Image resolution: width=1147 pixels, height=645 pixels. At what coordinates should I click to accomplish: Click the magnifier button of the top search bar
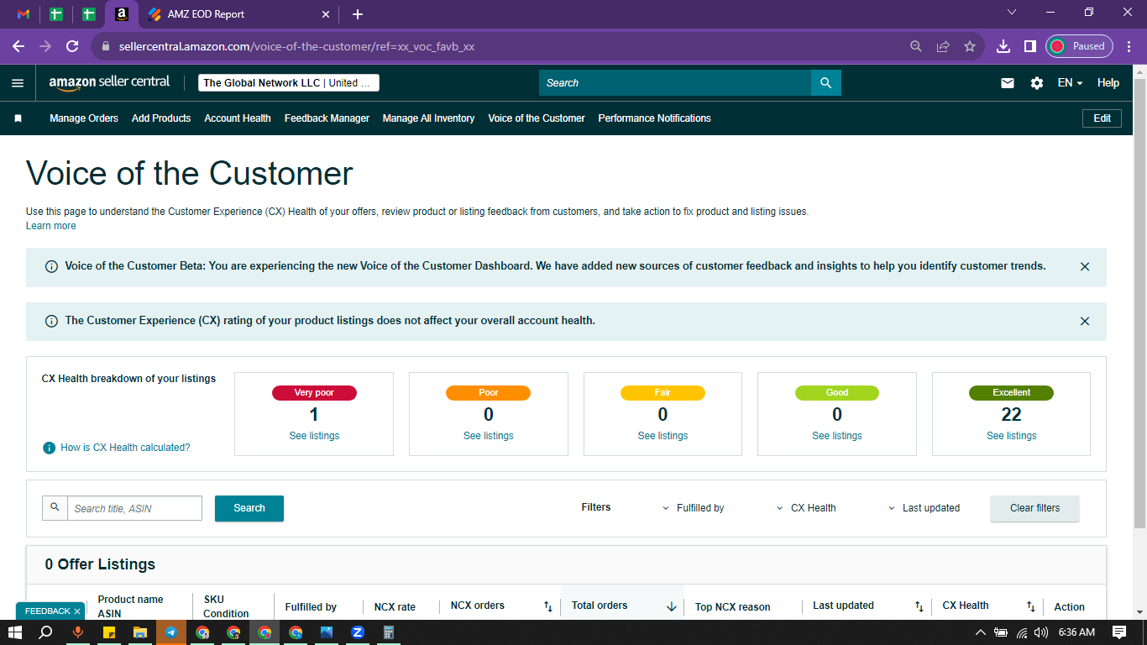[825, 83]
